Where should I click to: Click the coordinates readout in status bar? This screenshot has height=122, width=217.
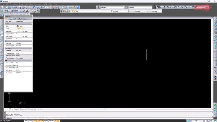click(6, 121)
